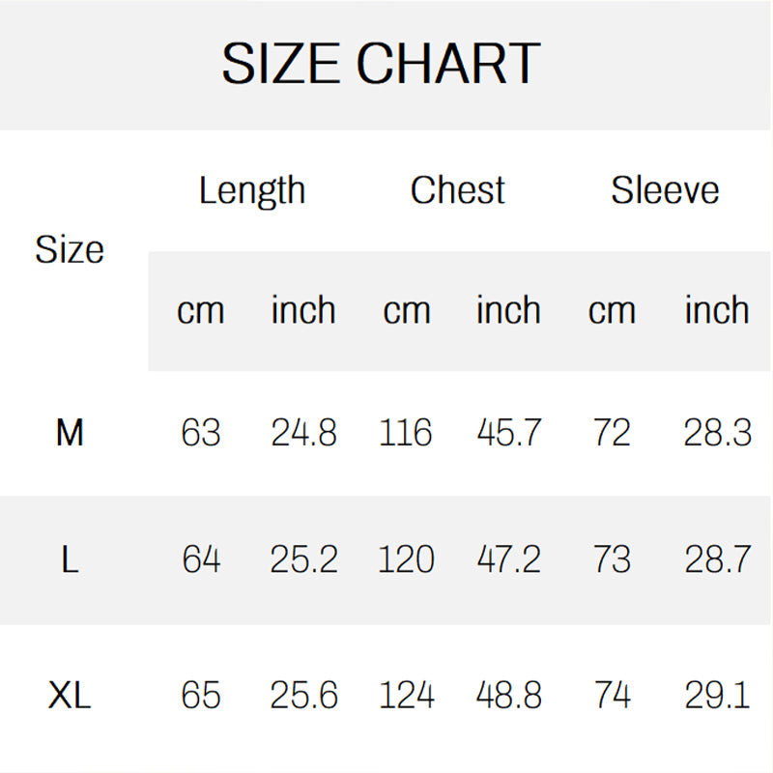The width and height of the screenshot is (773, 773).
Task: Click L chest value 47.2 inch
Action: [509, 559]
